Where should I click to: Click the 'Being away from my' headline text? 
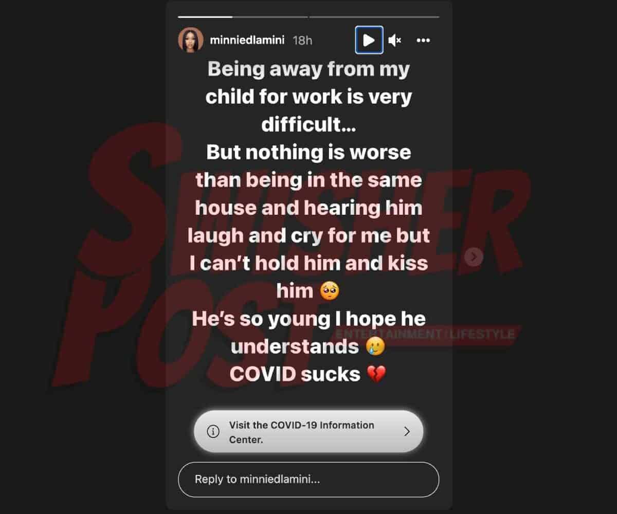[308, 69]
